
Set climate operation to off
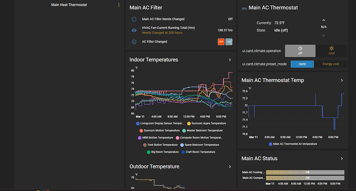pos(300,50)
